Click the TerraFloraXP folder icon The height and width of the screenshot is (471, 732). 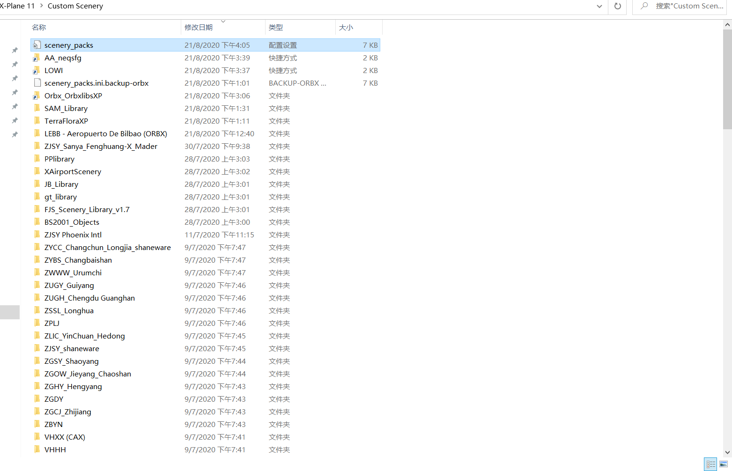point(37,121)
